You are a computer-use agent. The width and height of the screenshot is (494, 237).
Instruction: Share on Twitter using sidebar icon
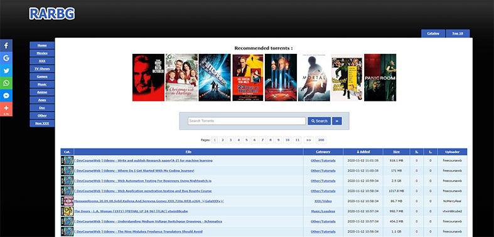(x=6, y=70)
